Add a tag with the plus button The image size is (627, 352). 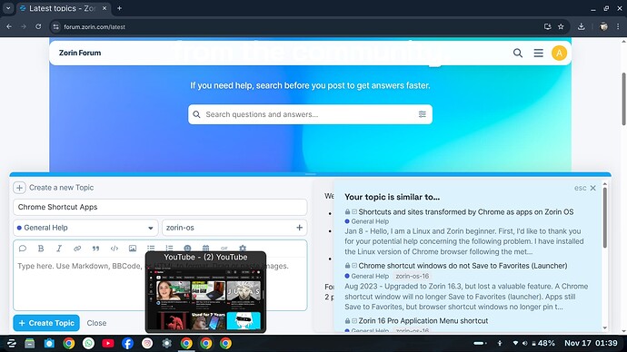(299, 228)
